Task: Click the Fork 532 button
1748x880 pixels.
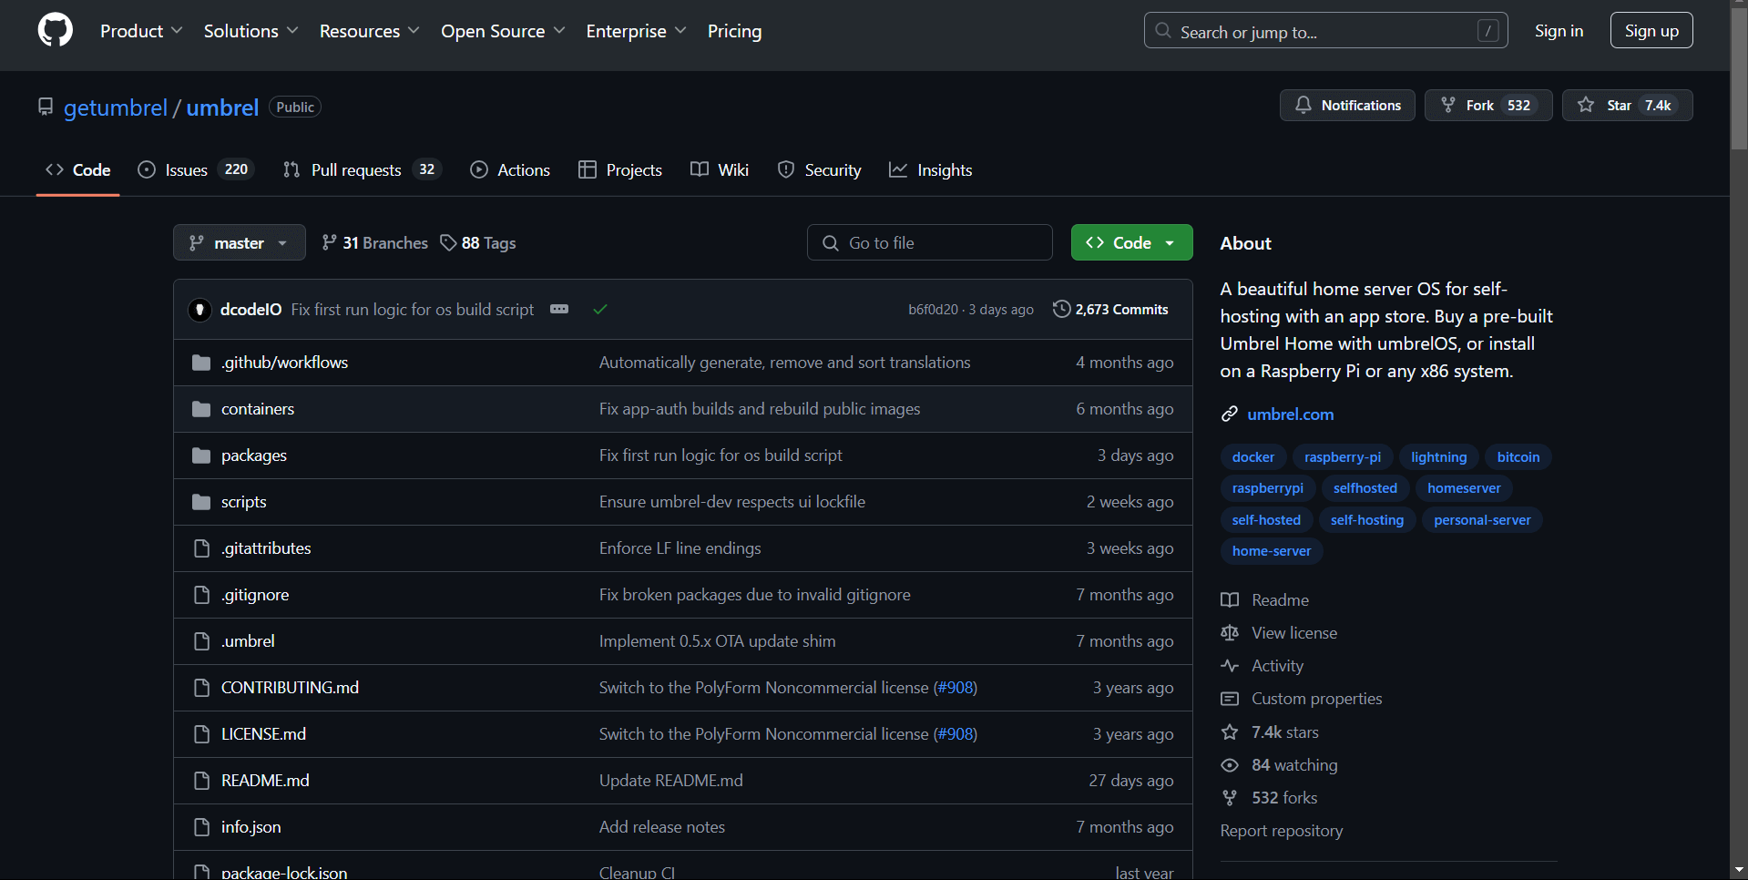Action: pyautogui.click(x=1488, y=106)
